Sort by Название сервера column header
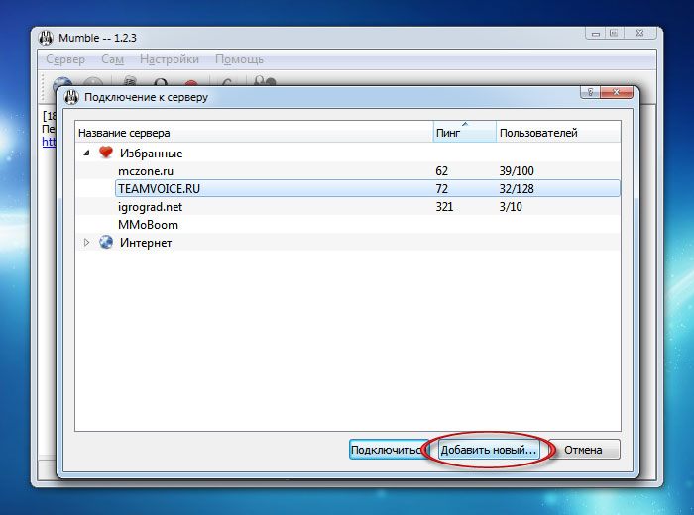Image resolution: width=694 pixels, height=515 pixels. (254, 132)
